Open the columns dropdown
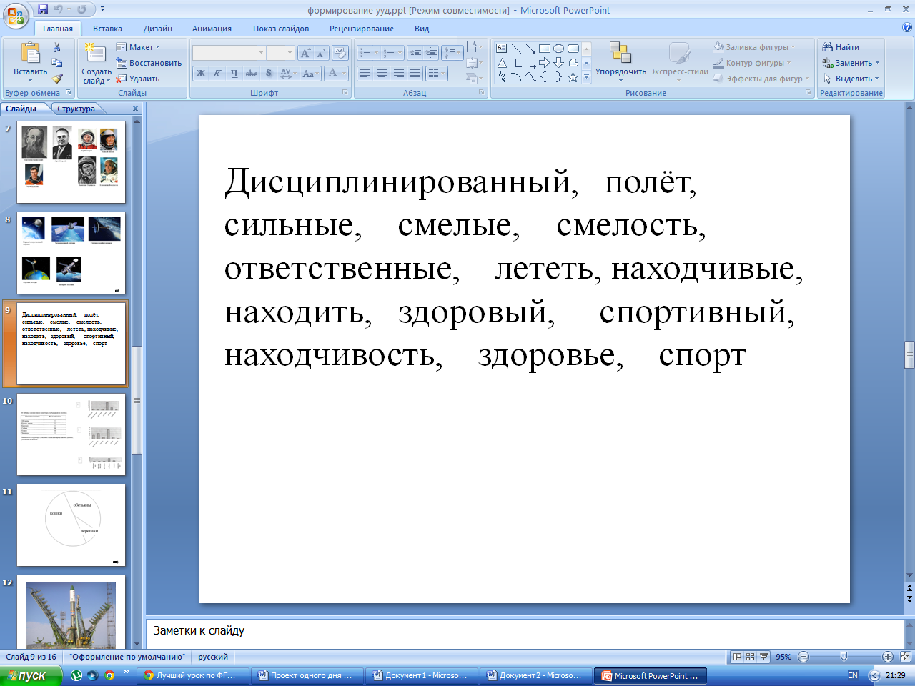Viewport: 915px width, 686px height. point(436,73)
